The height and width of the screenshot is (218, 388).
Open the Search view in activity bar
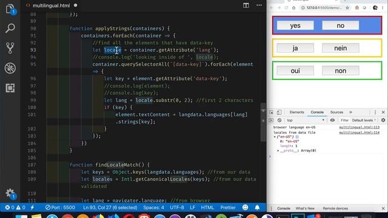point(10,28)
